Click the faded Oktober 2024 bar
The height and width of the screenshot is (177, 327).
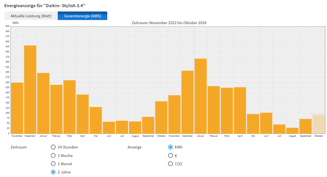tap(319, 124)
